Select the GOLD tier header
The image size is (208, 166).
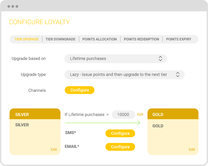(x=173, y=114)
